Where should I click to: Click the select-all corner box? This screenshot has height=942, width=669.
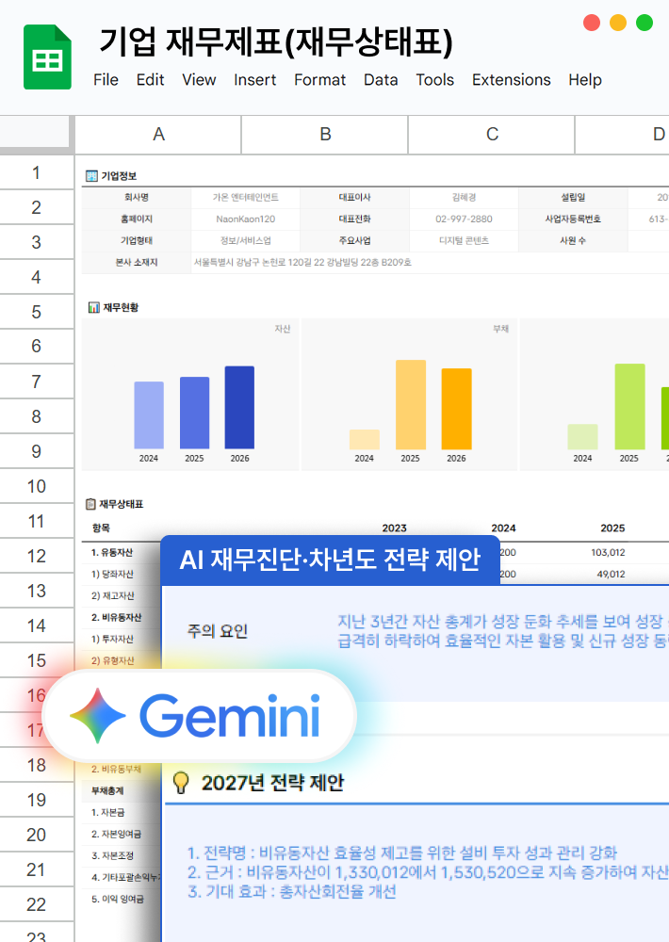click(x=34, y=132)
